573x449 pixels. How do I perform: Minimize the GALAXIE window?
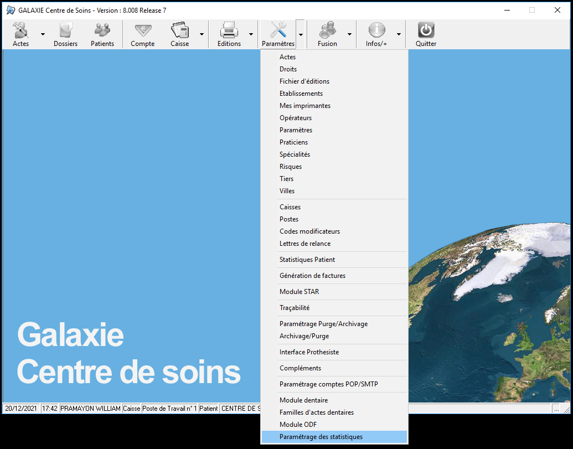507,10
